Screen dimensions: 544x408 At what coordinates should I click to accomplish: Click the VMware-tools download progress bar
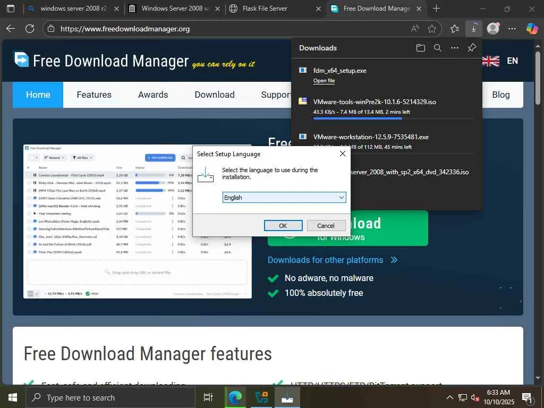pos(394,118)
